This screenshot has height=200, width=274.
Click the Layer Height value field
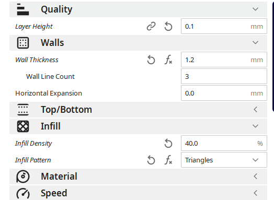tap(224, 26)
